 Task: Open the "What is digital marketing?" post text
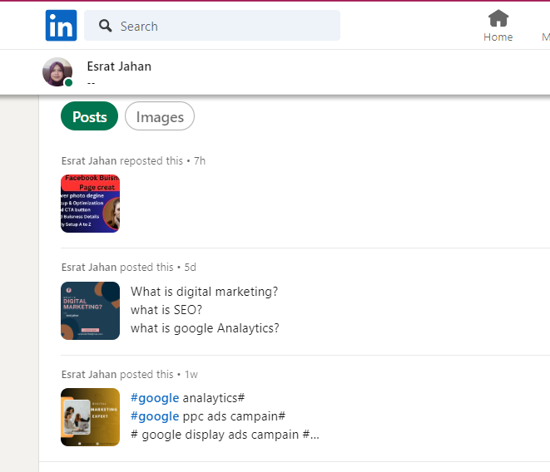(204, 292)
